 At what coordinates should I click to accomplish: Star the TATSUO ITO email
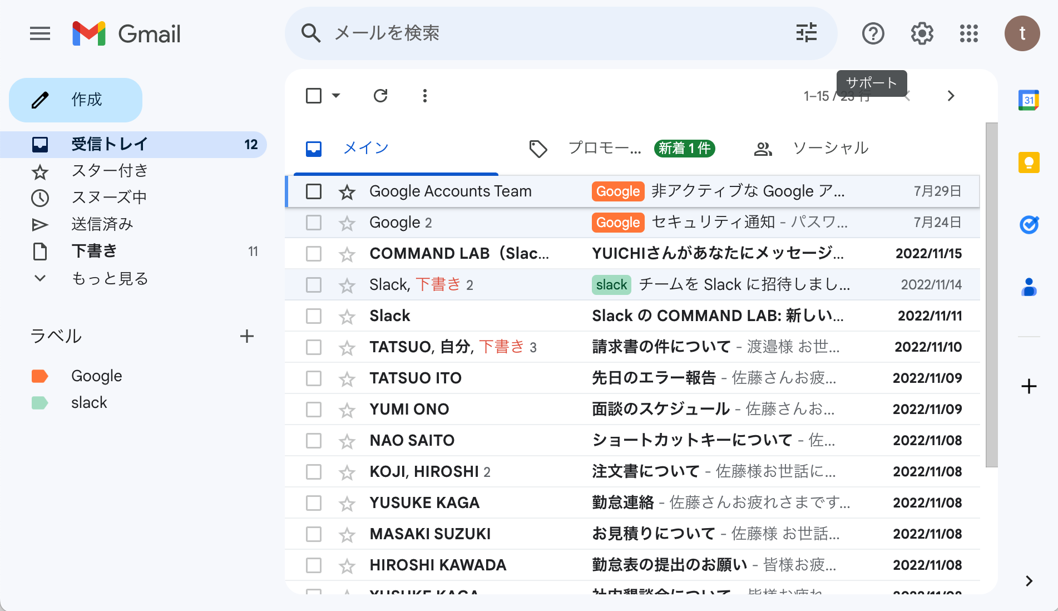347,379
